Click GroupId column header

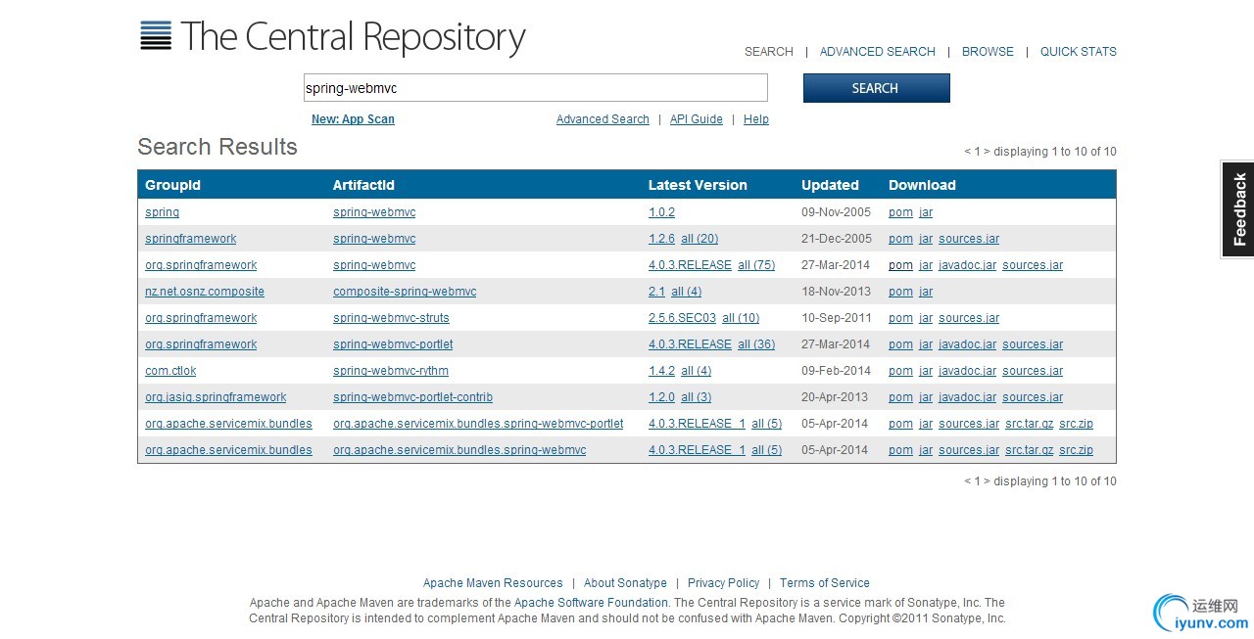(x=172, y=185)
